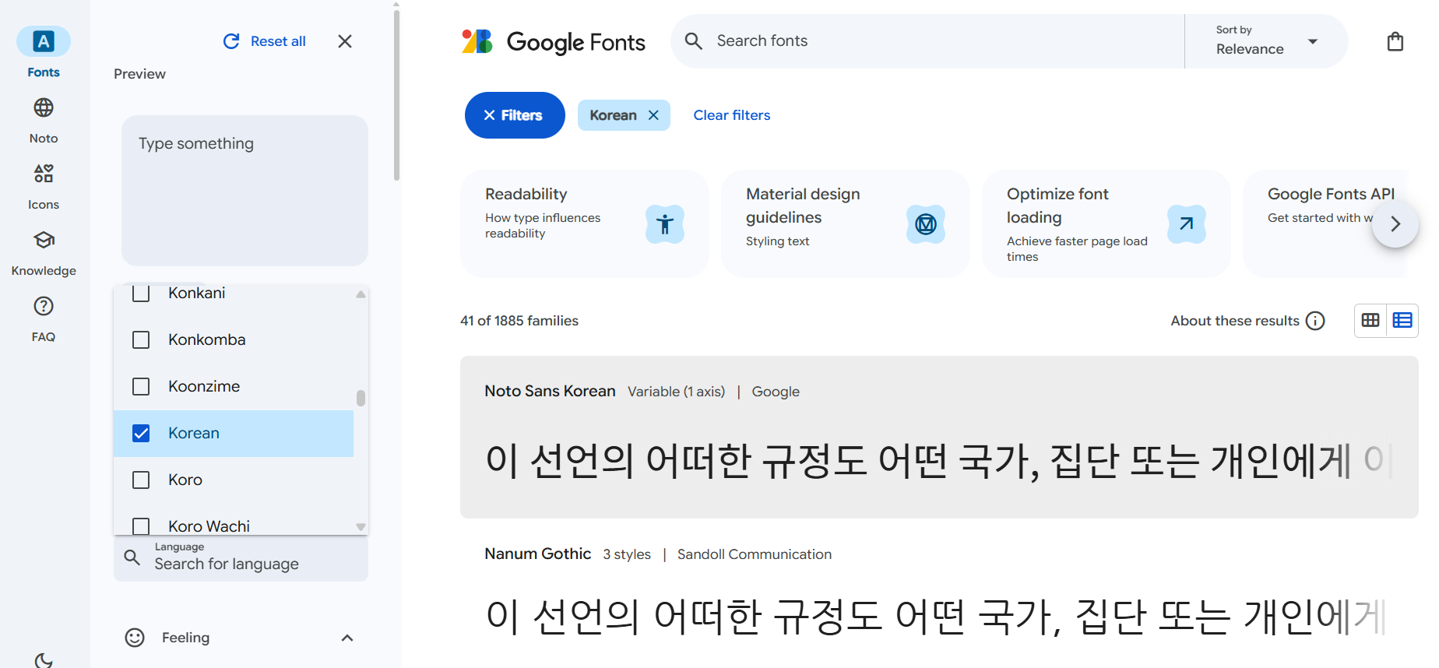Open Optimize font loading card
The image size is (1439, 668).
(1107, 223)
